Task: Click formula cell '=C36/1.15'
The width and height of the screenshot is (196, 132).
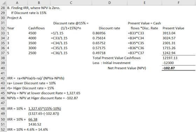Action: tap(59, 53)
